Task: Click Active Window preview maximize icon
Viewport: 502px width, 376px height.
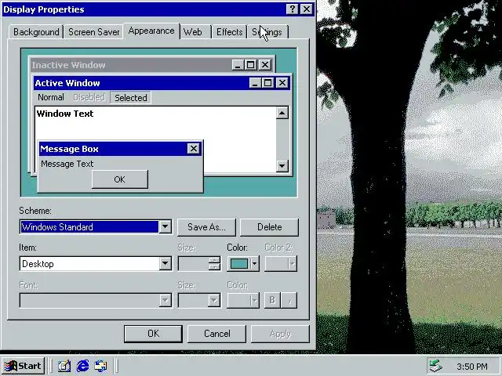Action: pyautogui.click(x=267, y=83)
